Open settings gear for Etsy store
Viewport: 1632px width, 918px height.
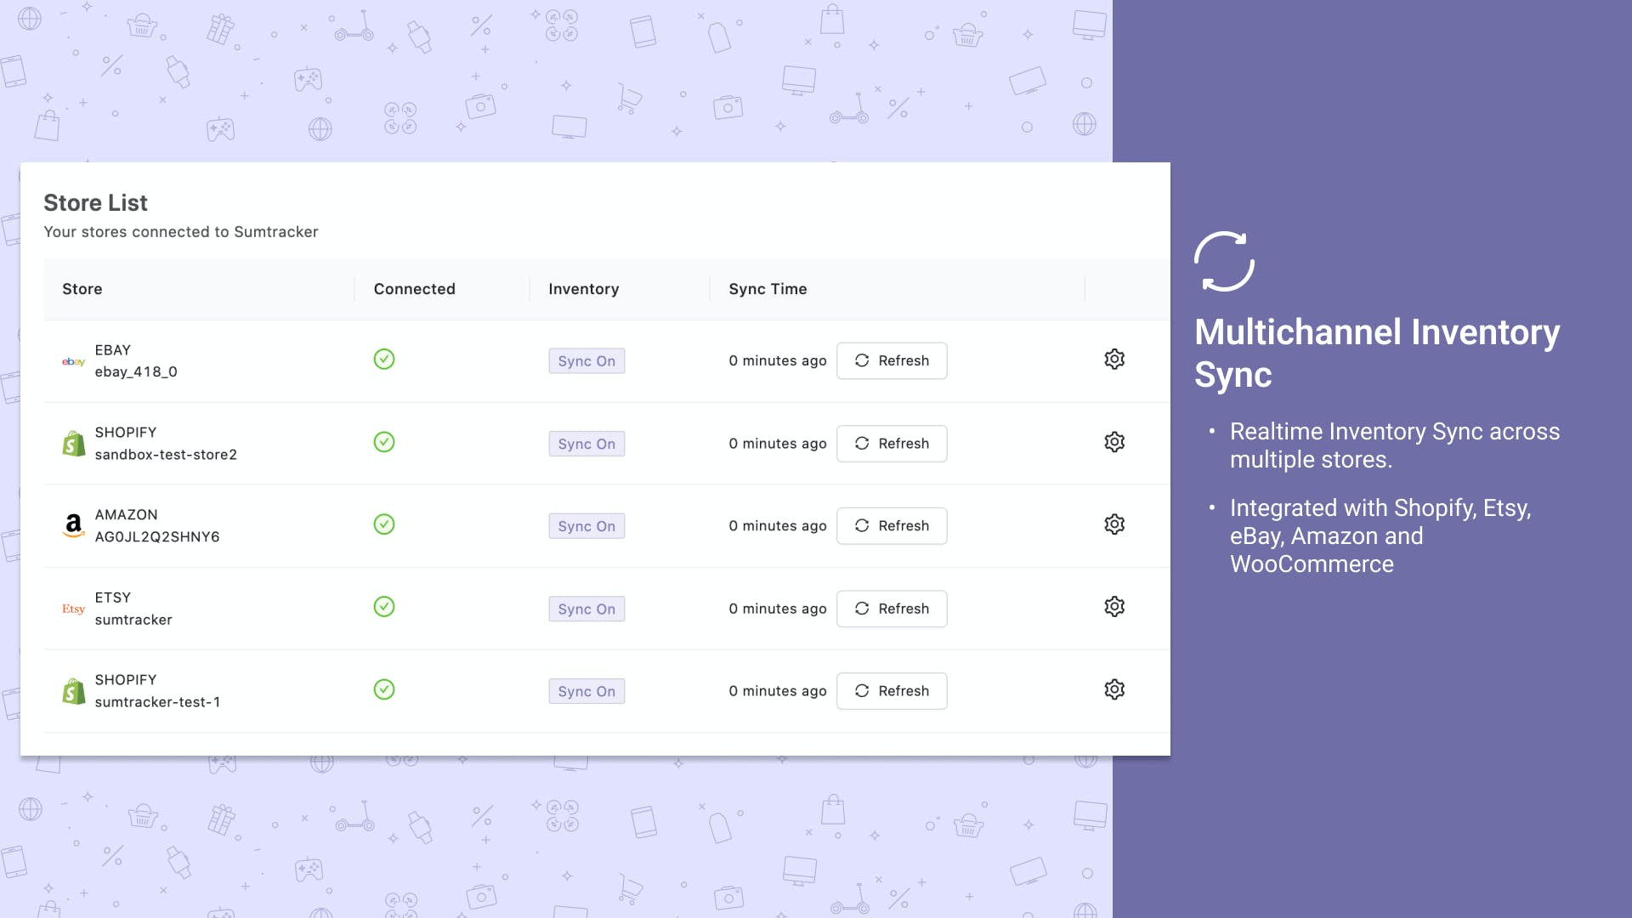1114,607
